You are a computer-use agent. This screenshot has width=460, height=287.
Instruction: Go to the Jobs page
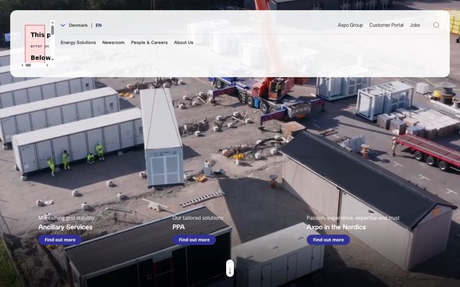coord(415,25)
